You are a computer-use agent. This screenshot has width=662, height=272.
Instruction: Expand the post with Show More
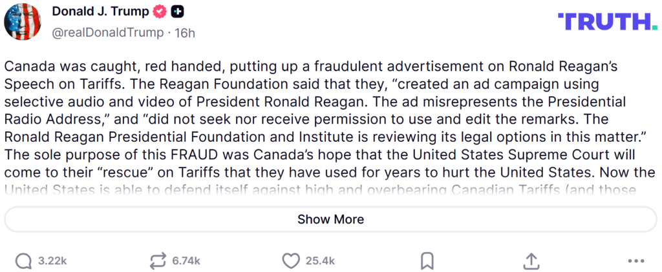coord(330,219)
